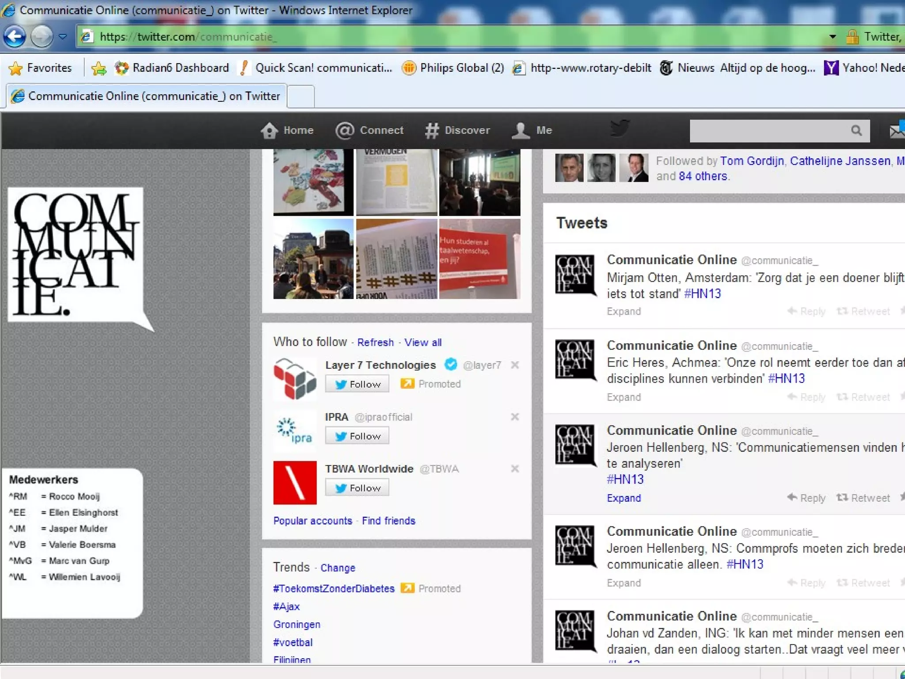This screenshot has width=905, height=679.
Task: Click the Twitter Home icon
Action: [269, 130]
